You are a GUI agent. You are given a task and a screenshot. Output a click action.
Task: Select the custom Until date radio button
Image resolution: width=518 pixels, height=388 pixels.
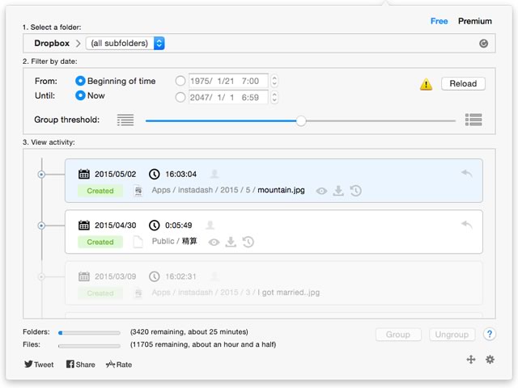coord(180,97)
